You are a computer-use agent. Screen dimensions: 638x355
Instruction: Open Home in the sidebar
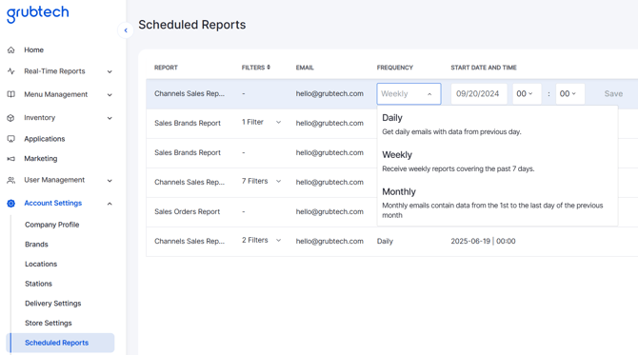[x=33, y=50]
